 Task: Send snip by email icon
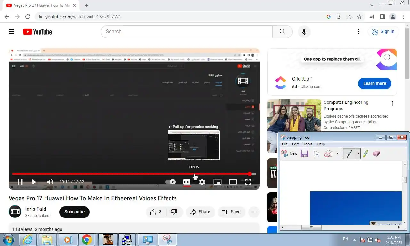coord(328,153)
